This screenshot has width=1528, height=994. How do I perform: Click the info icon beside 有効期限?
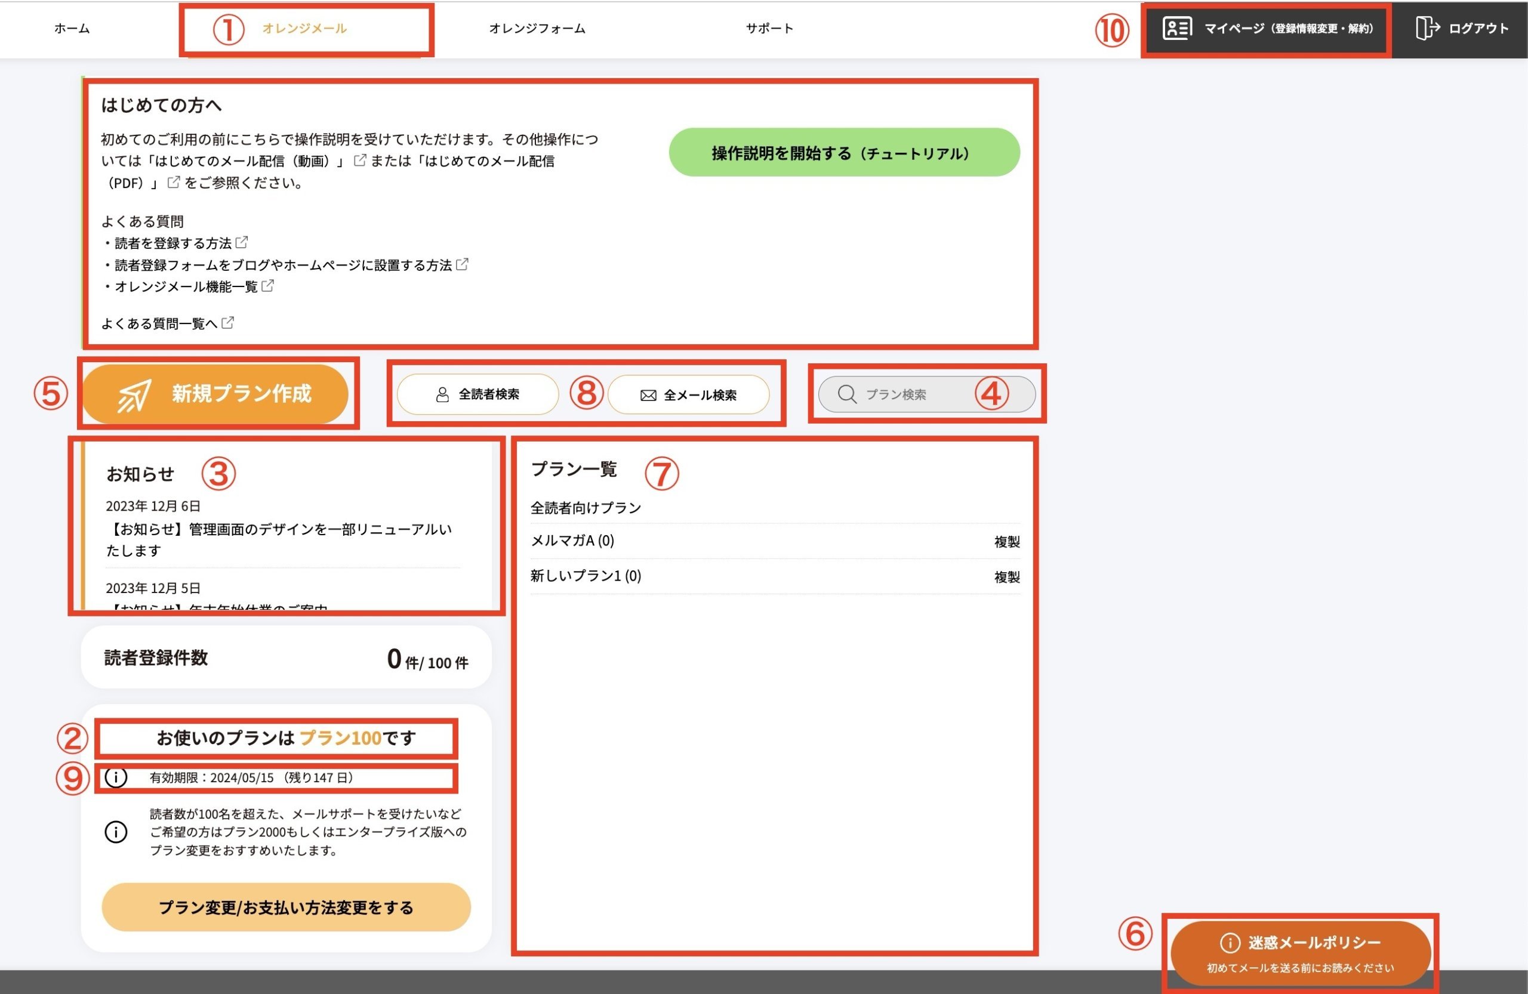(x=116, y=777)
